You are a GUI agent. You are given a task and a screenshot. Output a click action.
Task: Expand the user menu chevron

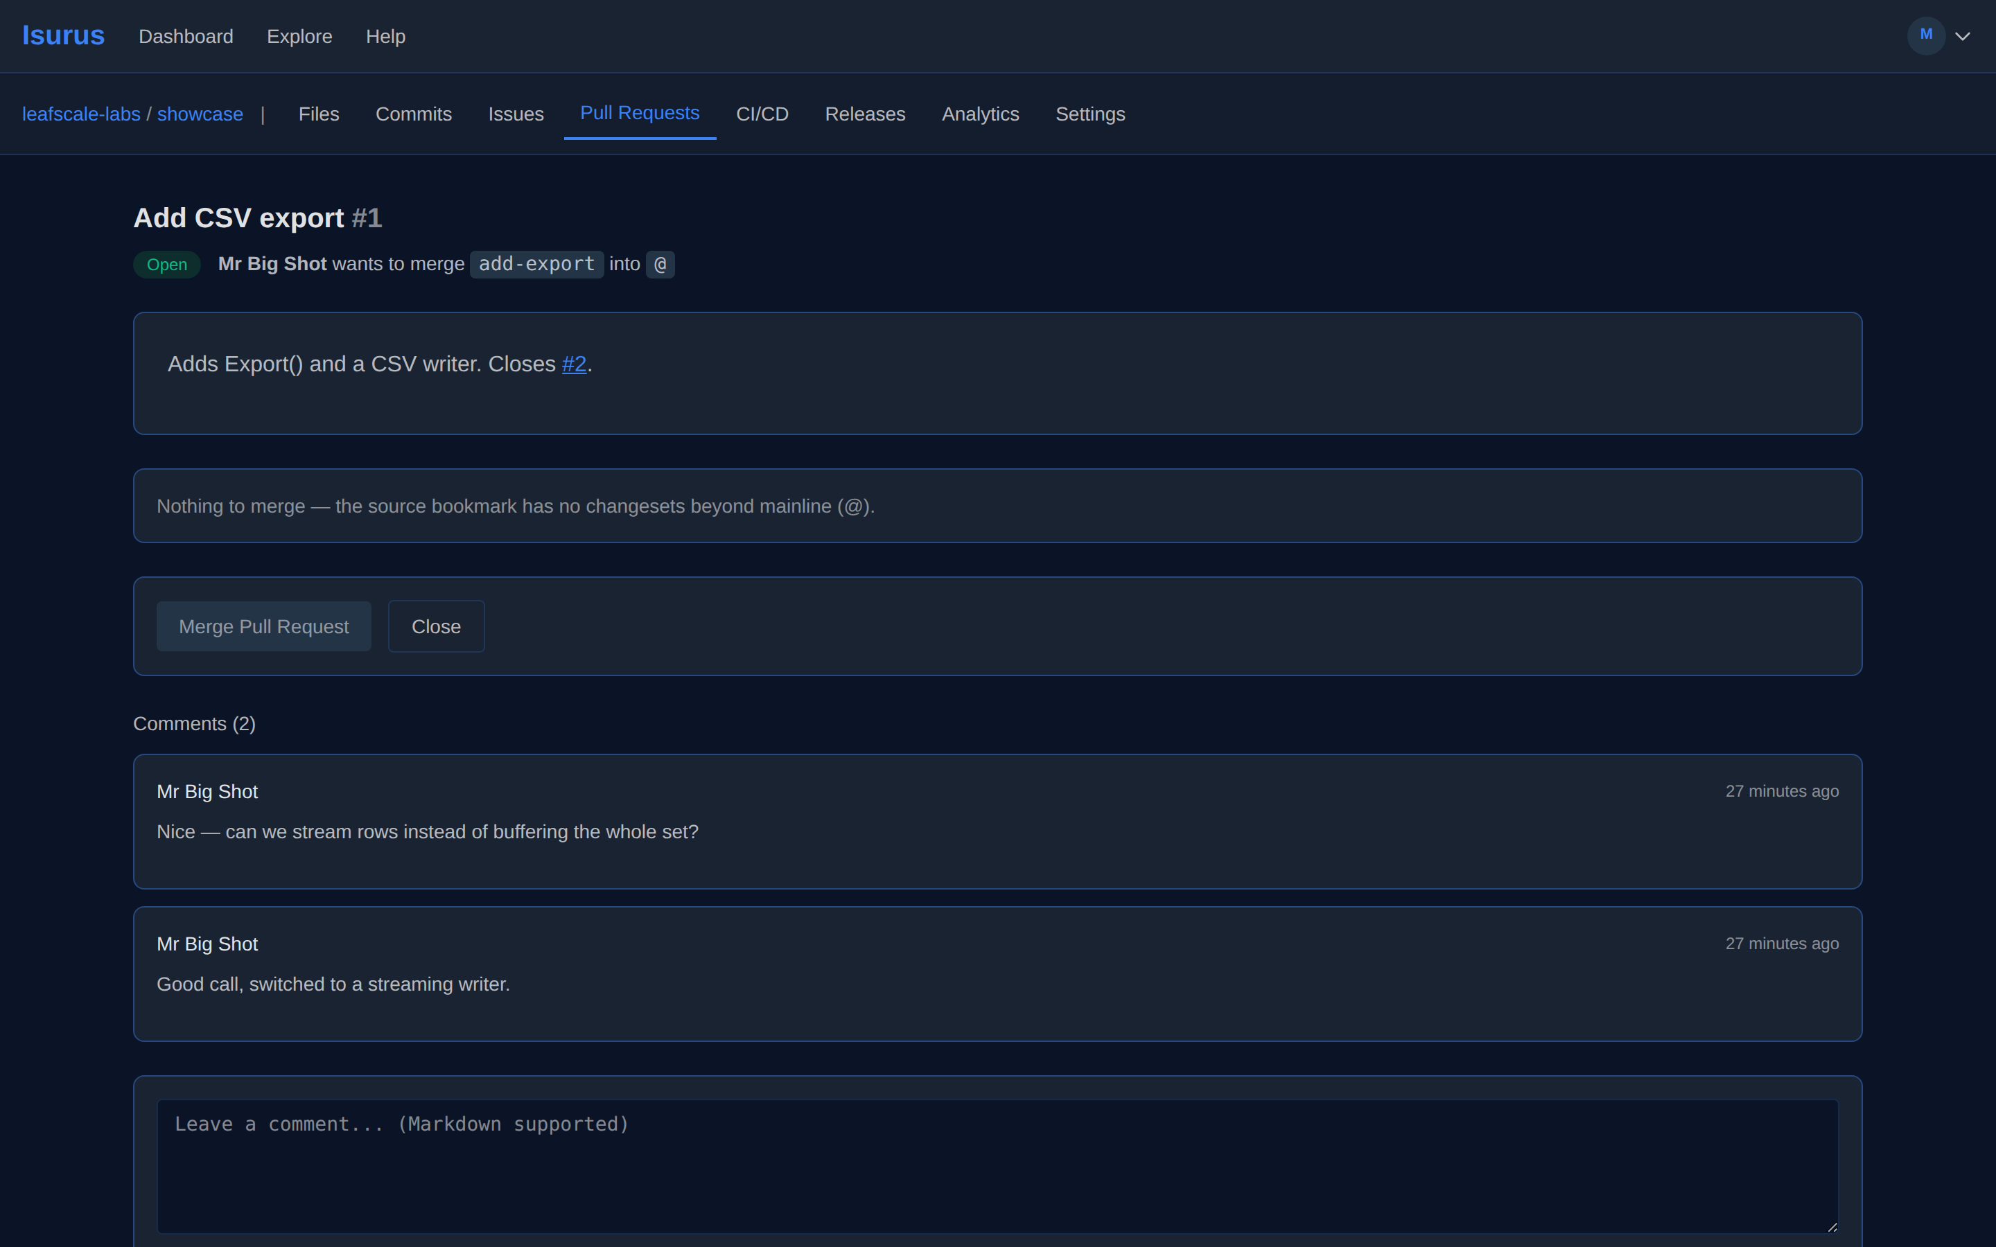pos(1963,36)
